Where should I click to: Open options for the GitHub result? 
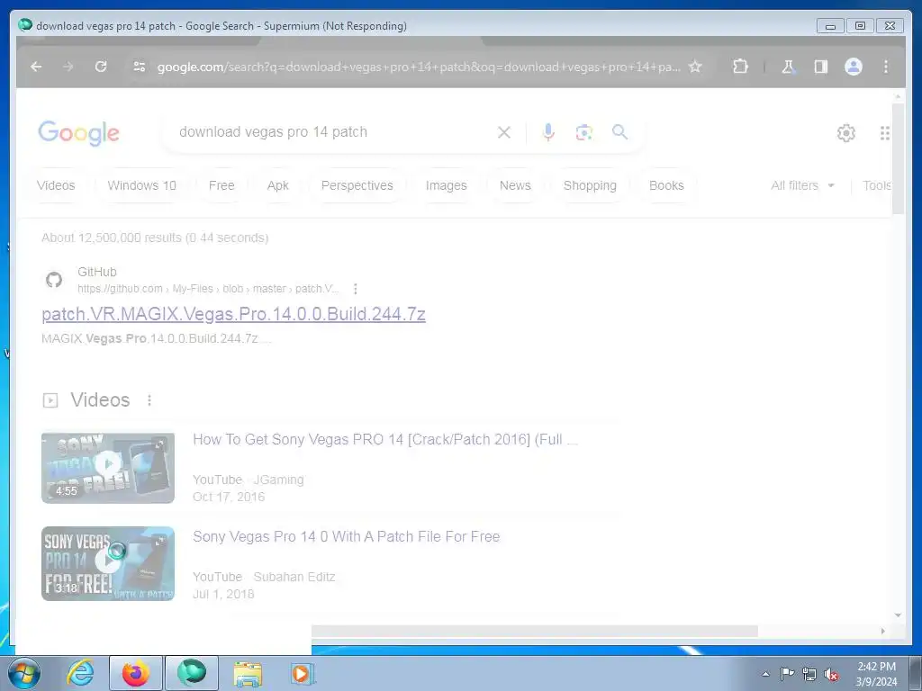click(355, 289)
